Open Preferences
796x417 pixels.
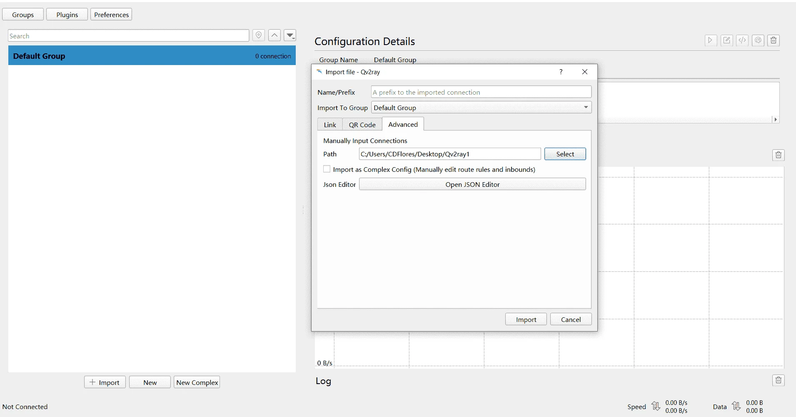(x=111, y=15)
